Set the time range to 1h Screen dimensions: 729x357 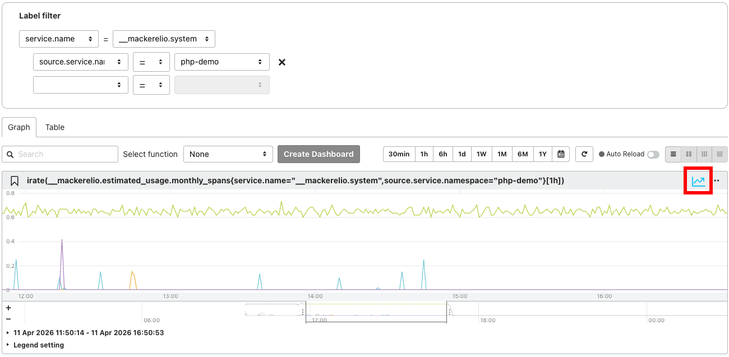pyautogui.click(x=424, y=154)
